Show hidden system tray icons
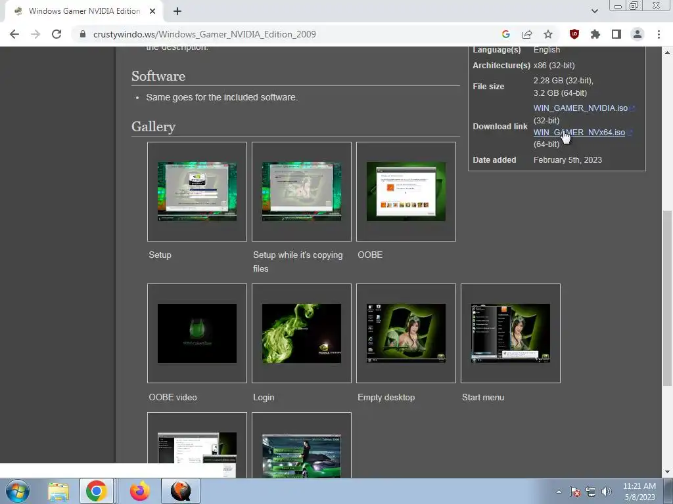This screenshot has width=673, height=504. (559, 492)
